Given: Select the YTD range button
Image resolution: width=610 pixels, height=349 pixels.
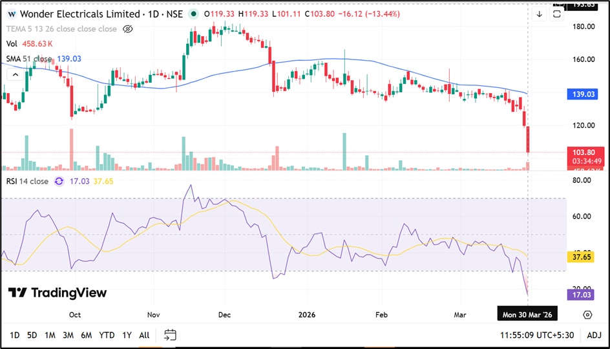Looking at the screenshot, I should [x=107, y=335].
